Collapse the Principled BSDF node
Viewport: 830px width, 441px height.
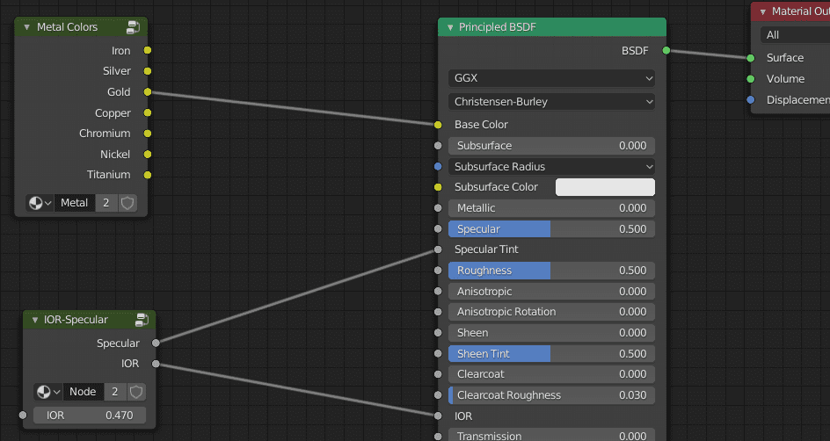tap(450, 27)
